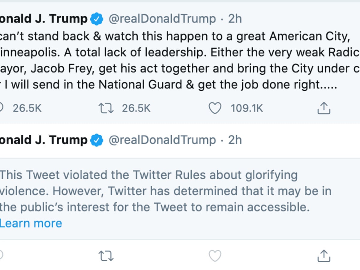Click the 2h timestamp on the second tweet
The width and height of the screenshot is (360, 270).
coord(235,140)
